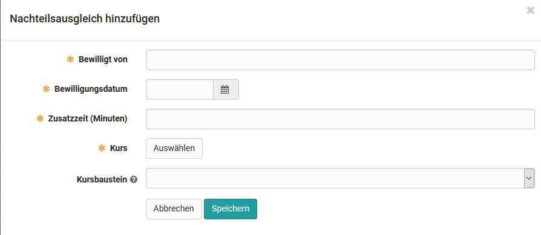The height and width of the screenshot is (235, 541).
Task: Click the Bewilligt von label
Action: pyautogui.click(x=103, y=59)
